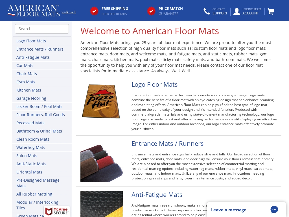Click the American Floor Mats logo
Viewport: 289px width, 217px height.
pyautogui.click(x=34, y=10)
